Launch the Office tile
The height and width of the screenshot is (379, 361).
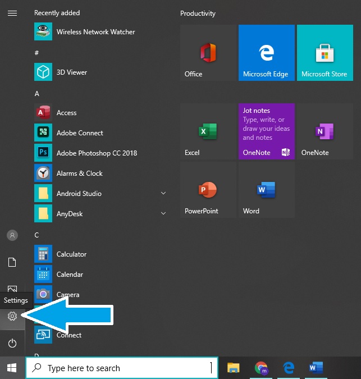[x=208, y=53]
